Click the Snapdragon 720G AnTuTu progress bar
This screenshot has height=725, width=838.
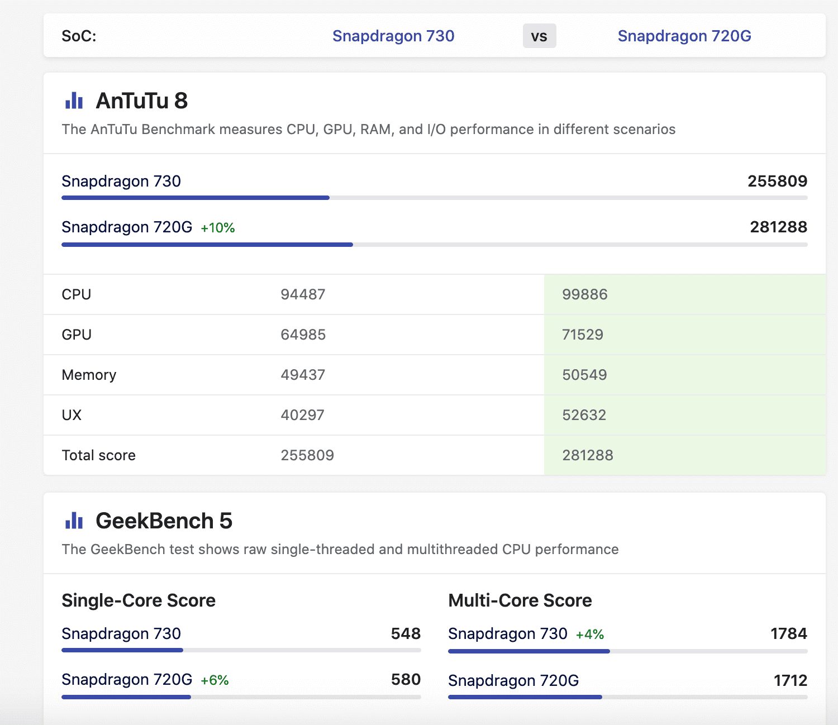pos(434,245)
